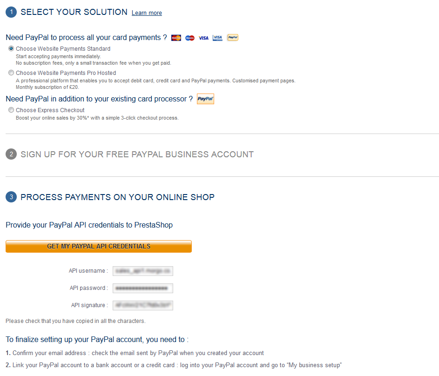Click PayPal logo next to card icons
The image size is (439, 376).
[x=232, y=38]
